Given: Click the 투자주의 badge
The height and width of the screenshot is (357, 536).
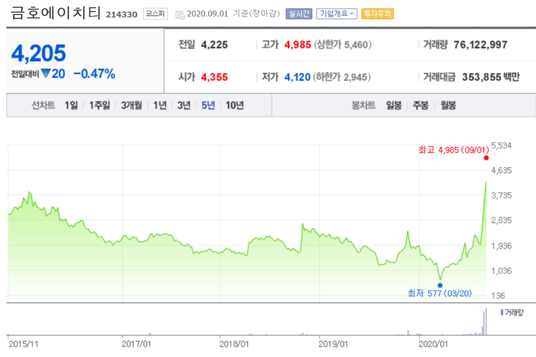Looking at the screenshot, I should [x=377, y=14].
